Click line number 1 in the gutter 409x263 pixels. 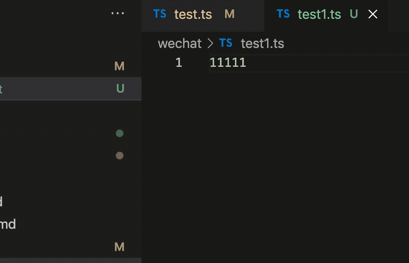[179, 63]
